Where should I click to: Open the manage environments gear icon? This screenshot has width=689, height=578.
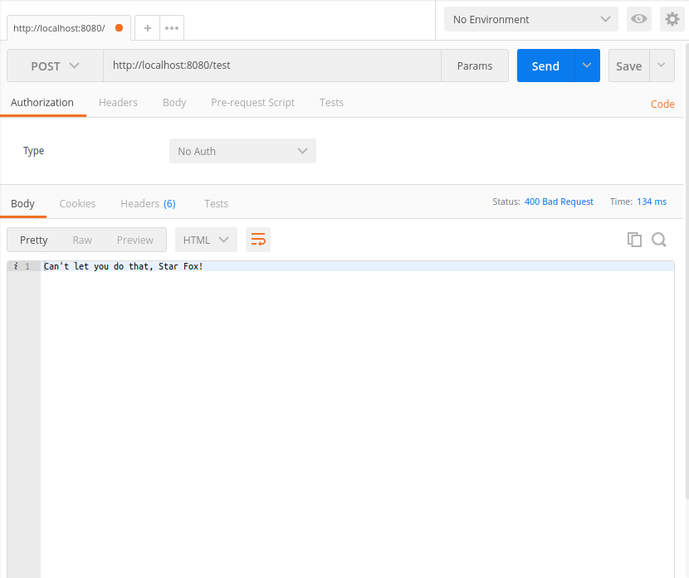672,19
